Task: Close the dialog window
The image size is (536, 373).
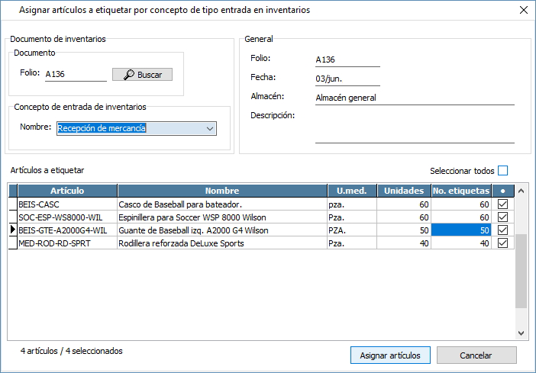Action: (x=523, y=10)
